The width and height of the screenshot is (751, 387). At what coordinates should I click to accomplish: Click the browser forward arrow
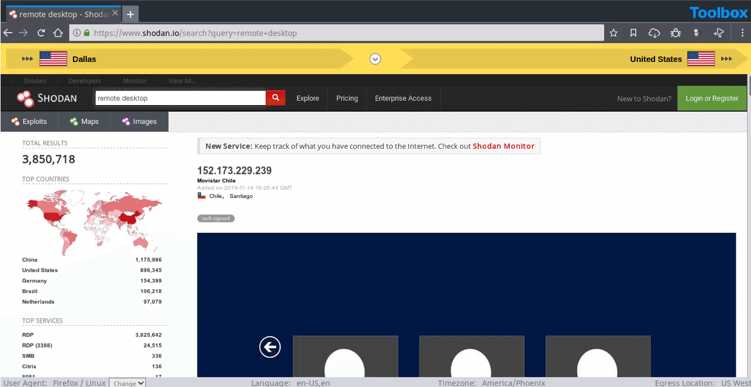24,33
